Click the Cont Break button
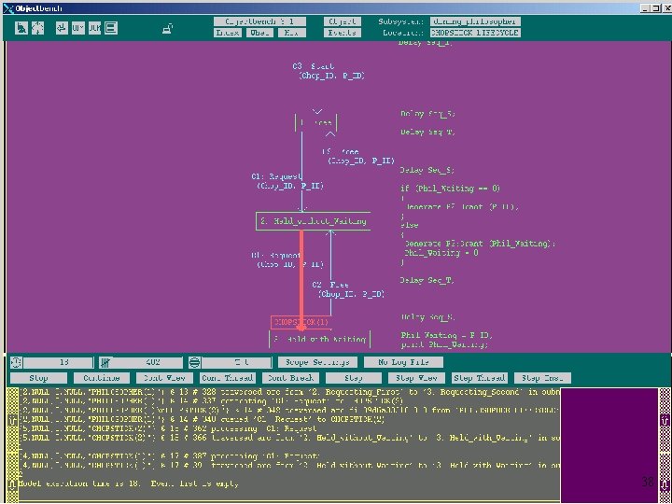Image resolution: width=672 pixels, height=504 pixels. 290,378
